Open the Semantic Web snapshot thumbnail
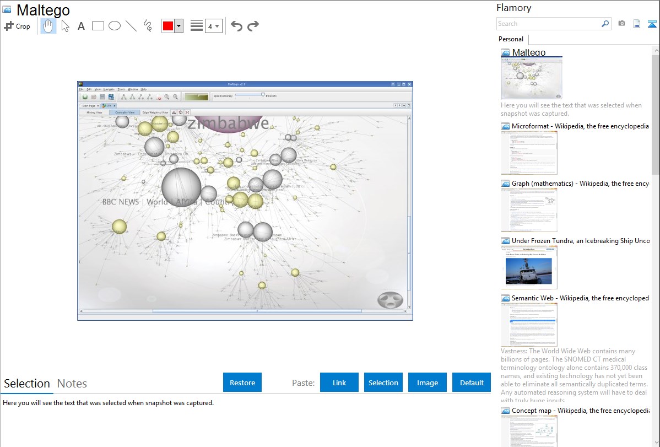The height and width of the screenshot is (447, 660). [529, 325]
